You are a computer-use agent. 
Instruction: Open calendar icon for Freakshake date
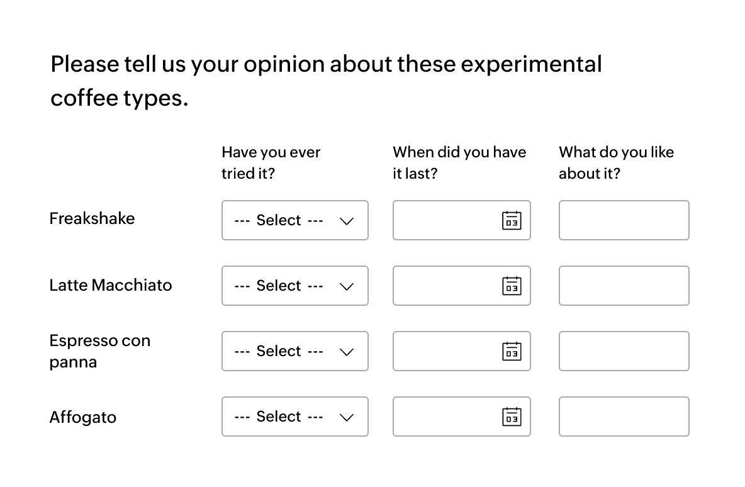pos(512,220)
